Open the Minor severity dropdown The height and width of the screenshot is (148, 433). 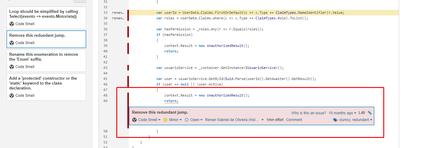pyautogui.click(x=175, y=120)
